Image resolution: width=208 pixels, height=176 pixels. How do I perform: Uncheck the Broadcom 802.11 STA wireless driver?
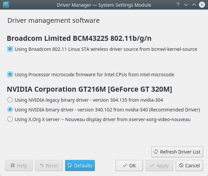coord(10,49)
